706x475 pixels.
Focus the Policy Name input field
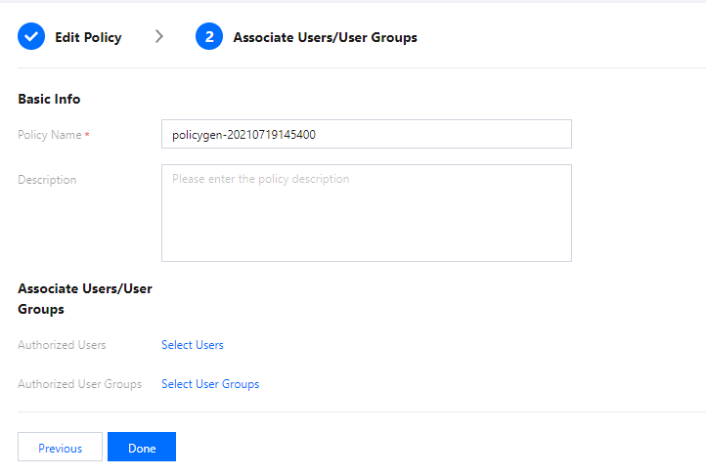coord(366,134)
